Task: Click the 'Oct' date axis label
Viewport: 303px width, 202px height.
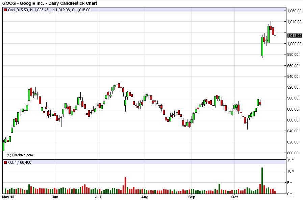Action: (234, 197)
